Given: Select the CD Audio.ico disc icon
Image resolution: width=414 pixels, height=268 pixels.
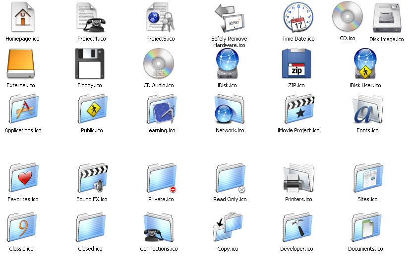Looking at the screenshot, I should coord(159,63).
